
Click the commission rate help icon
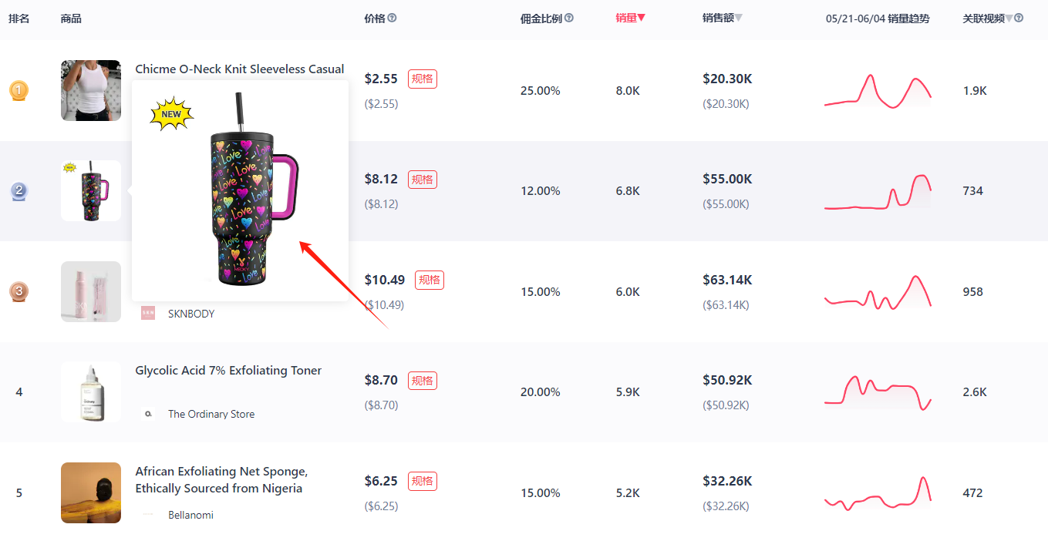569,18
